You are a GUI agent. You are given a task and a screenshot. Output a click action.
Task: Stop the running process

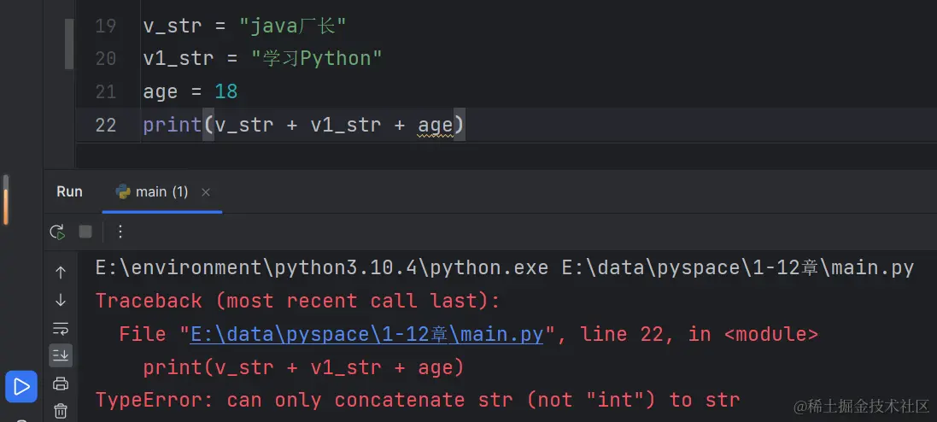[x=85, y=232]
